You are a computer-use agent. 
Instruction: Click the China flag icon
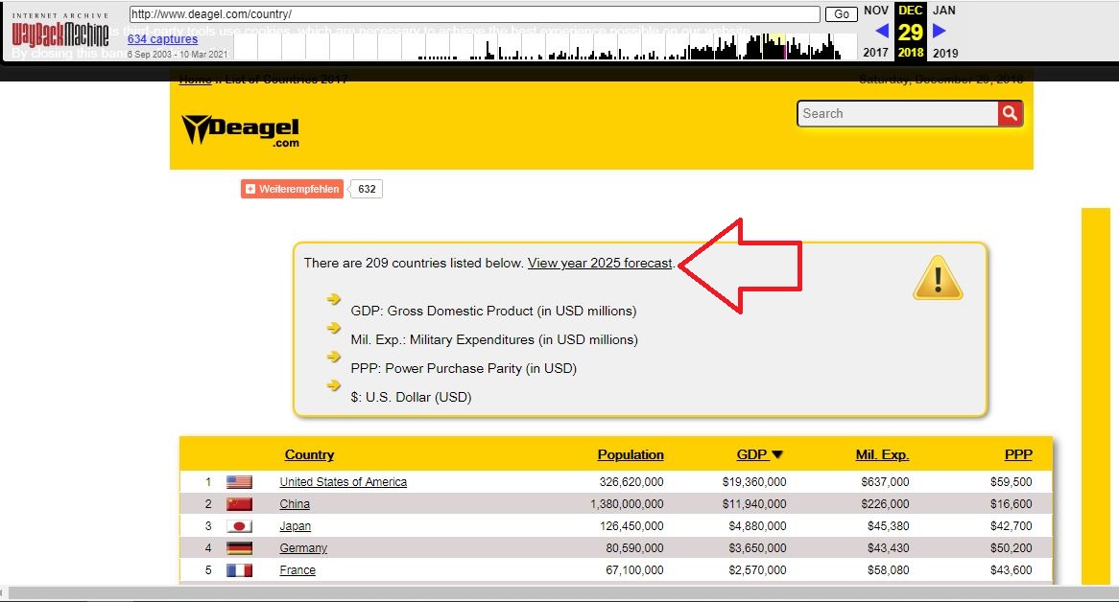(x=239, y=504)
